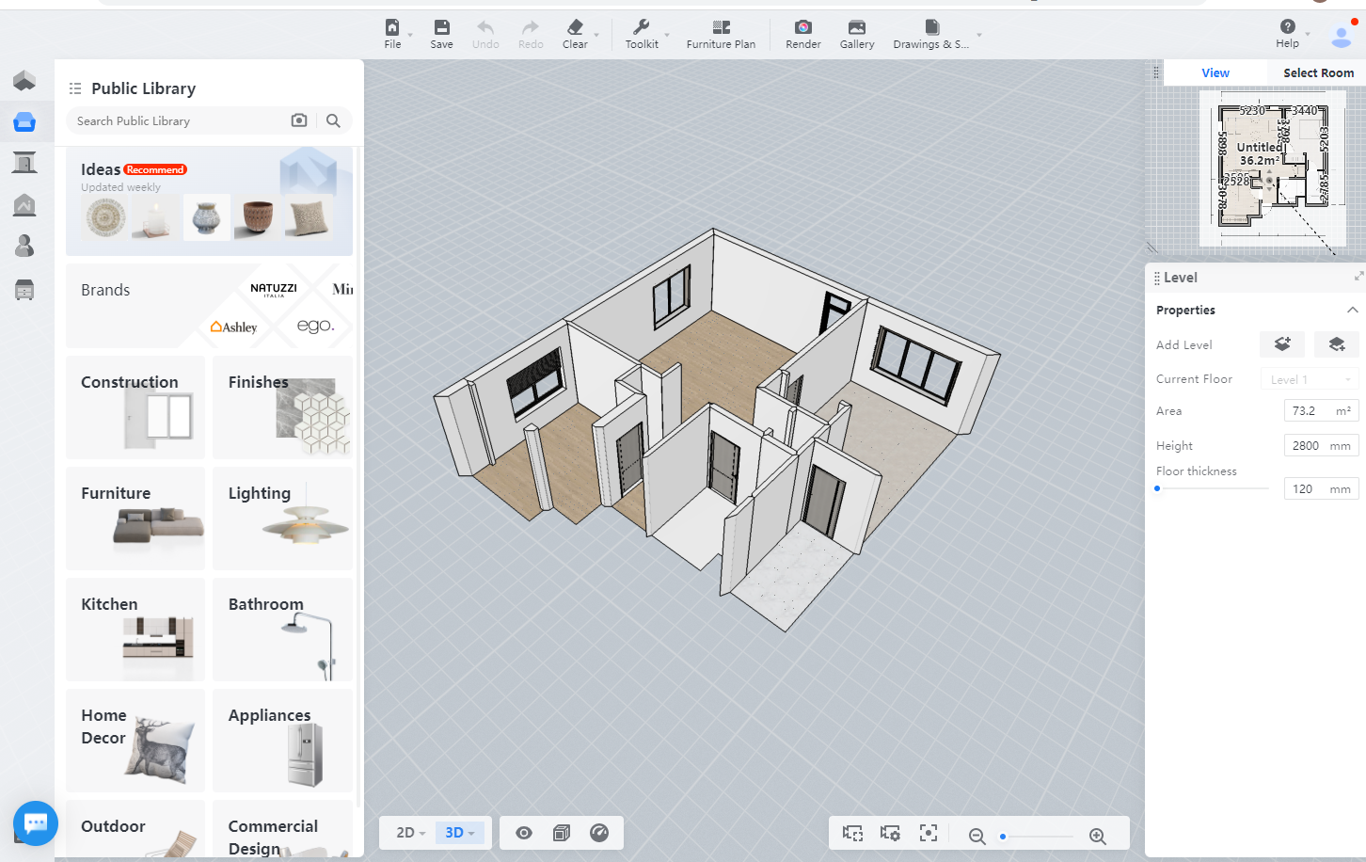Click the add level above icon
The height and width of the screenshot is (862, 1366).
tap(1281, 344)
